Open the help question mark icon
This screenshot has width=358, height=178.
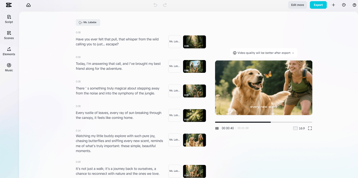click(354, 5)
